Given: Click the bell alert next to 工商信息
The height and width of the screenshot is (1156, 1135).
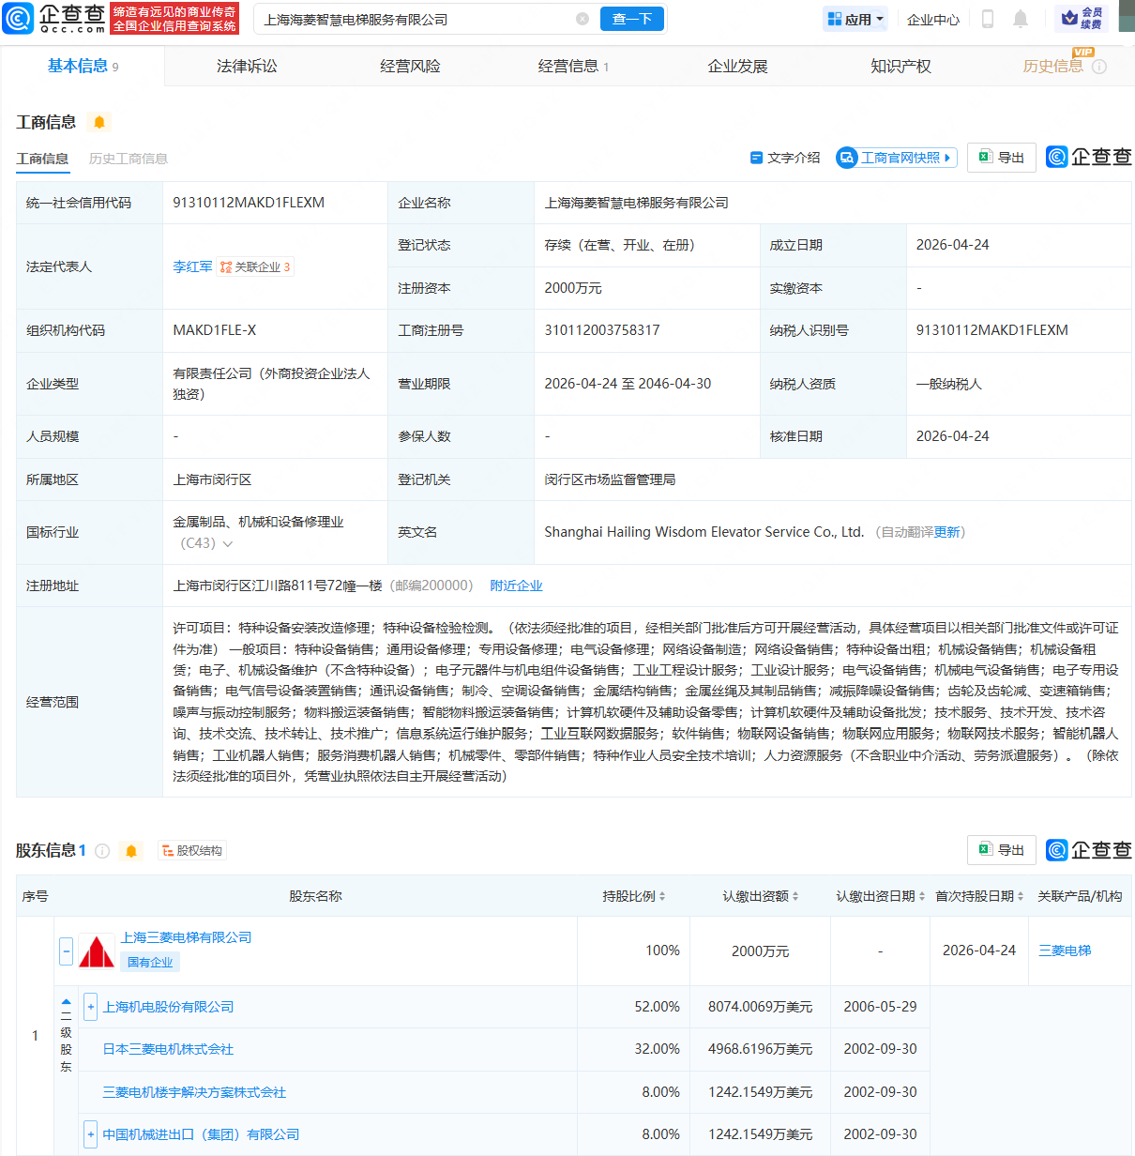Looking at the screenshot, I should (99, 122).
